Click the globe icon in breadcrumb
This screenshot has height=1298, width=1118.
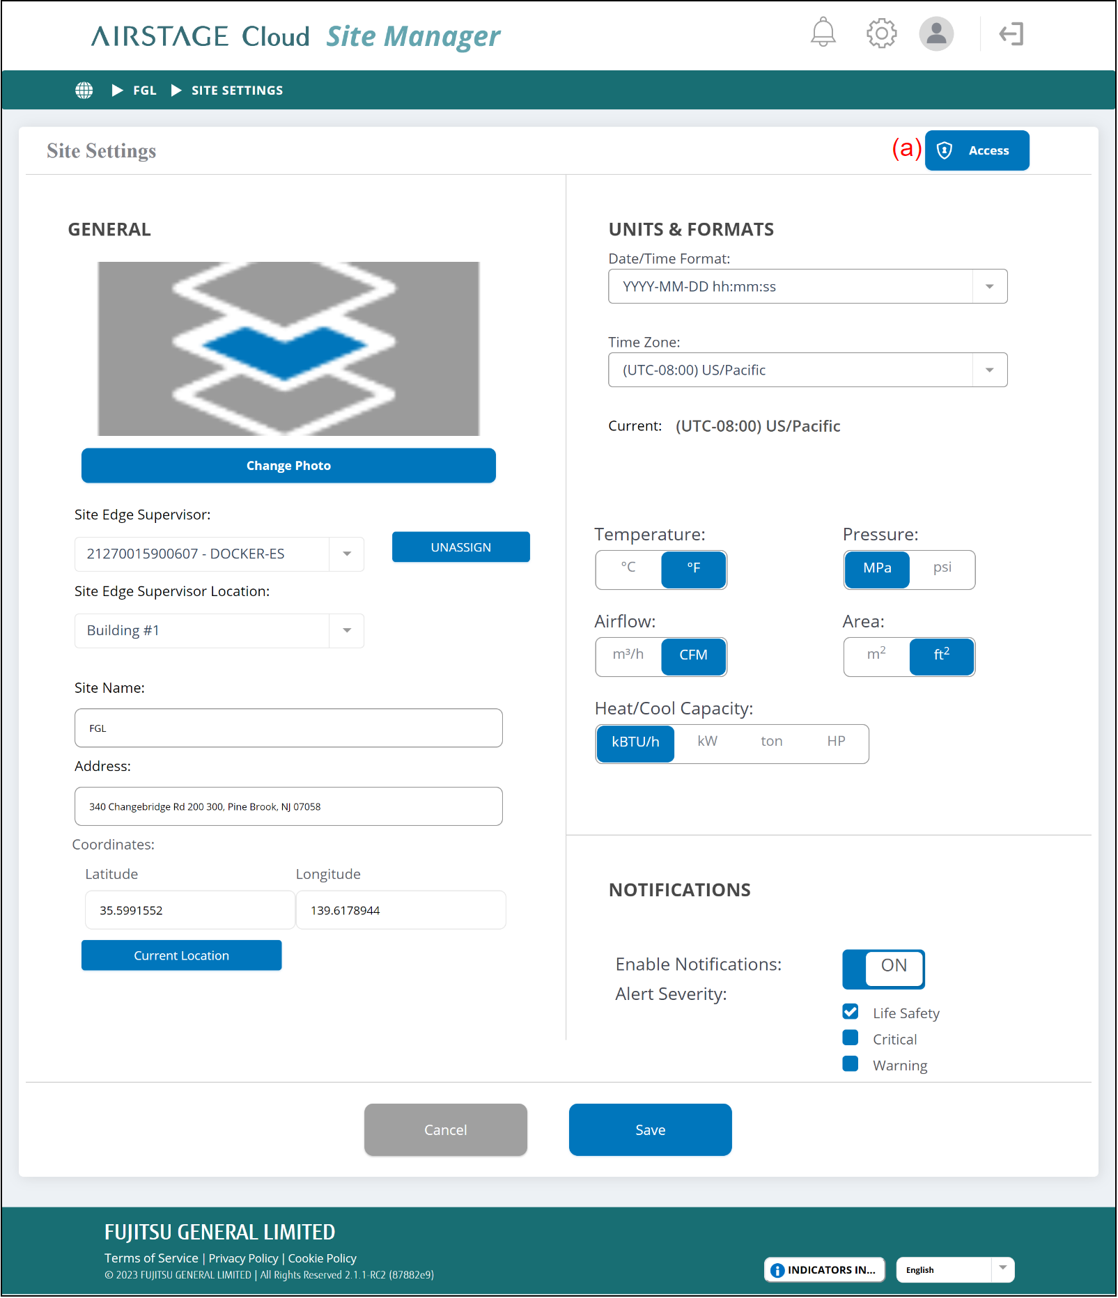coord(84,91)
